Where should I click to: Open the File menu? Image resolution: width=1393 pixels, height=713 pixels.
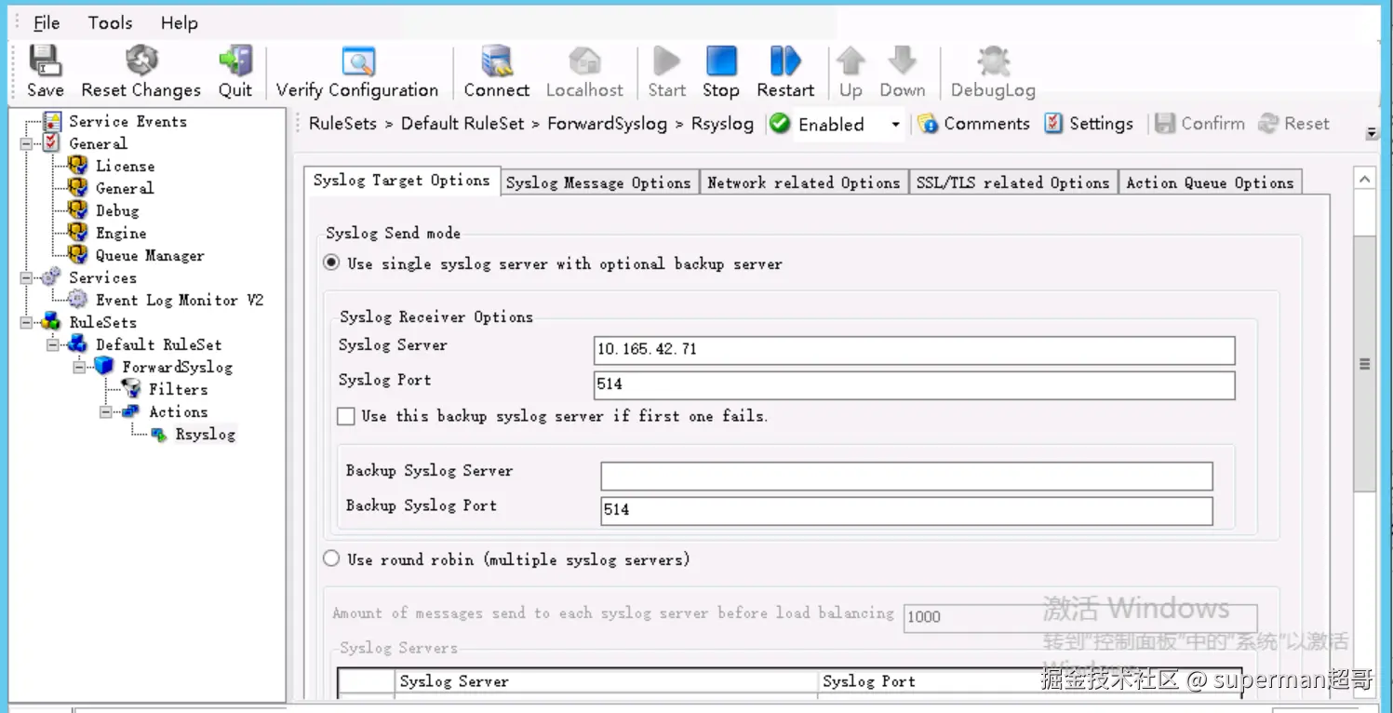coord(47,23)
